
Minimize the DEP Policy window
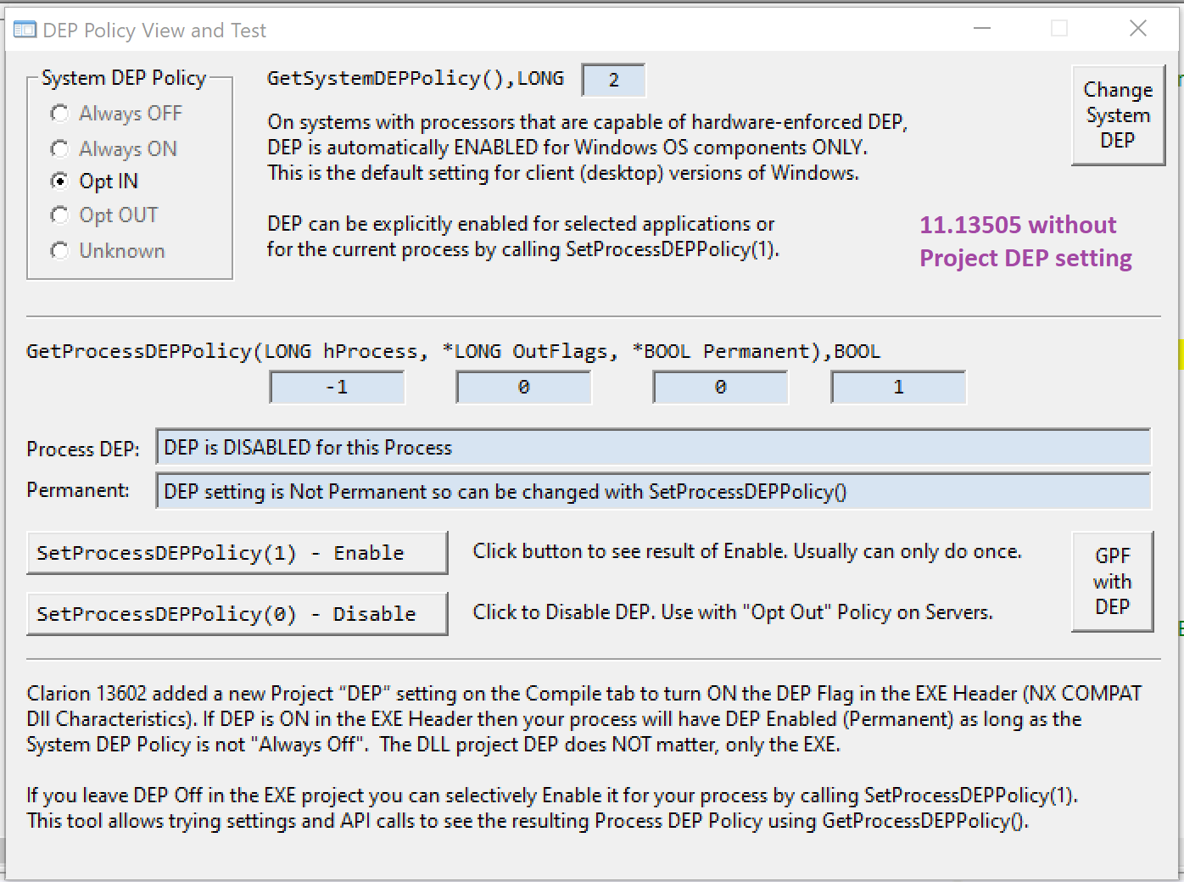982,29
